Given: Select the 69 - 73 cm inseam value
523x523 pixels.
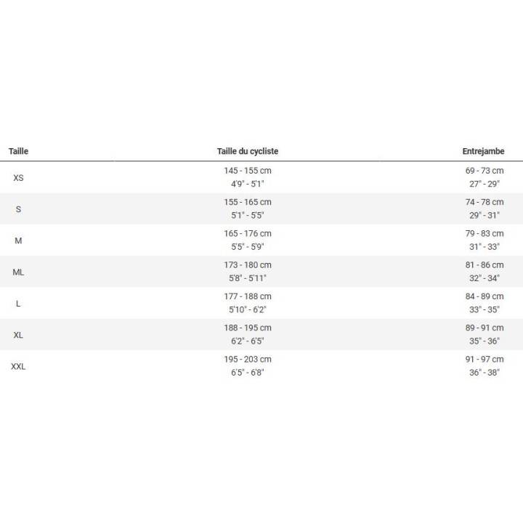Looking at the screenshot, I should [x=485, y=171].
